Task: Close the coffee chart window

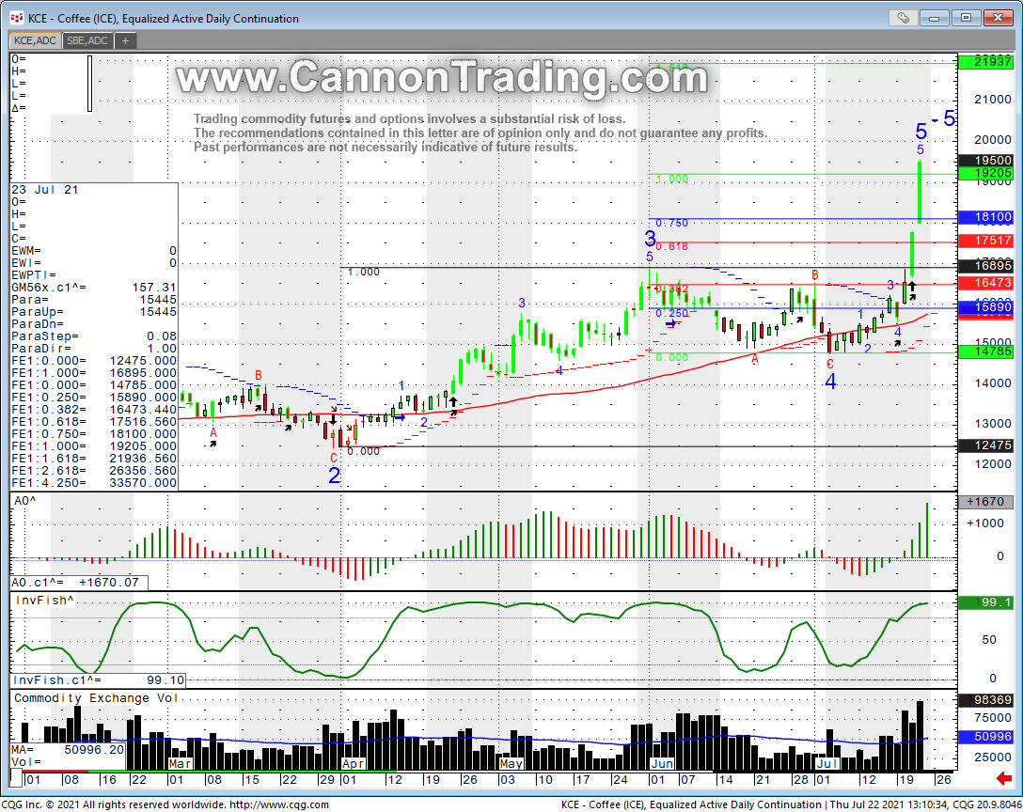Action: 997,17
